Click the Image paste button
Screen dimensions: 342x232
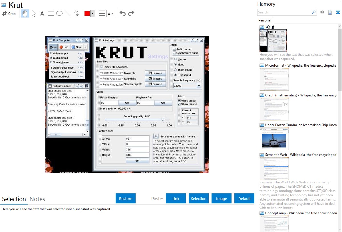click(221, 198)
